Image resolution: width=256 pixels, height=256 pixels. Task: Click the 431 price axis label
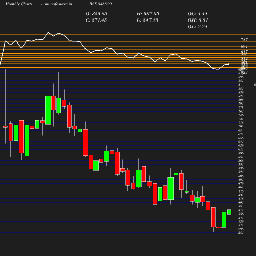coord(241,195)
